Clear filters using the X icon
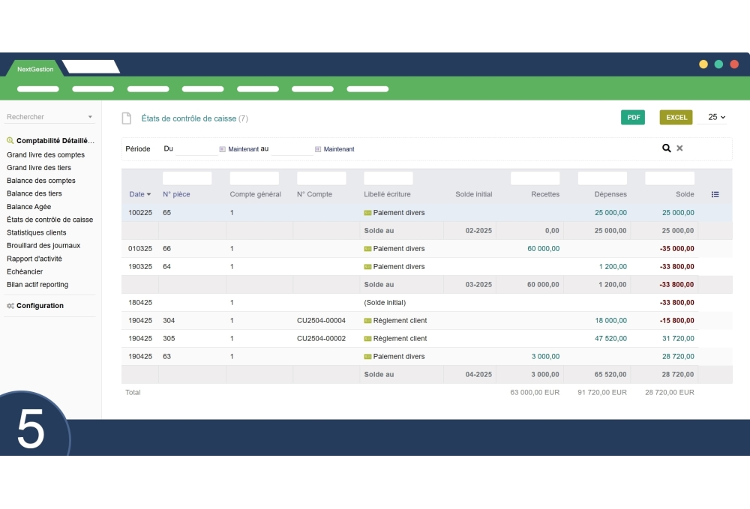Viewport: 750px width, 509px height. tap(679, 148)
